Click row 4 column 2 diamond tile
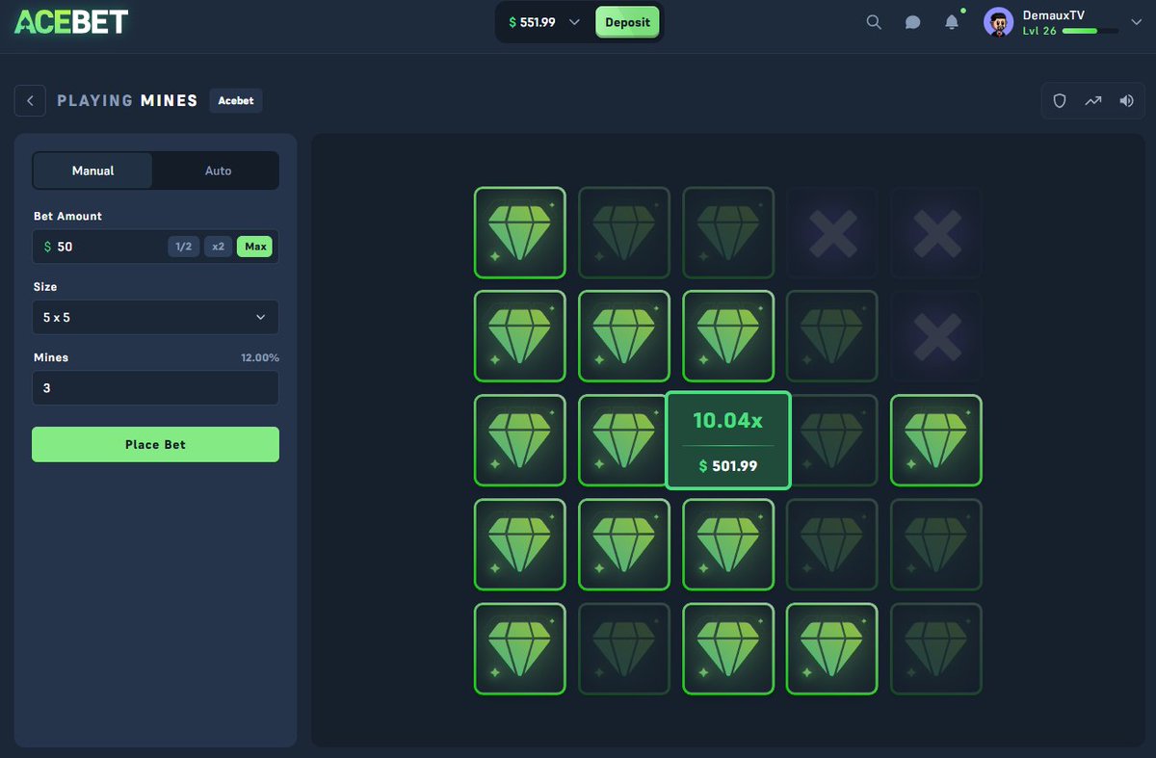This screenshot has height=758, width=1156. tap(624, 544)
